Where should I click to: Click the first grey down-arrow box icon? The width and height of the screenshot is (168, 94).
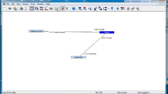[128, 9]
